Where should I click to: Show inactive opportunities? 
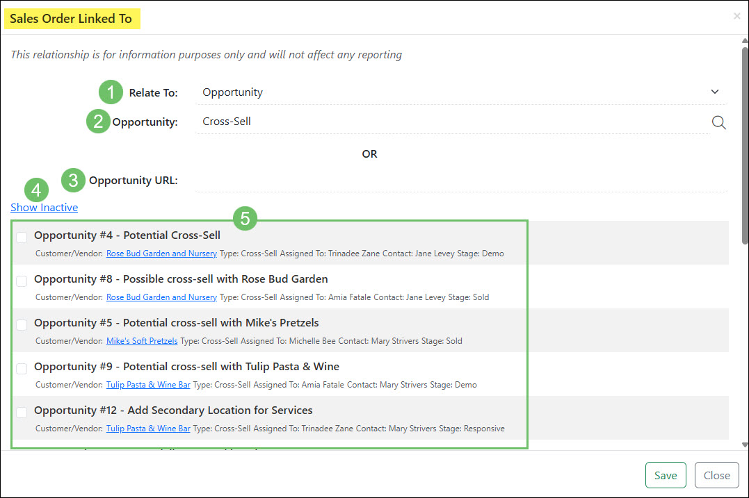tap(44, 207)
